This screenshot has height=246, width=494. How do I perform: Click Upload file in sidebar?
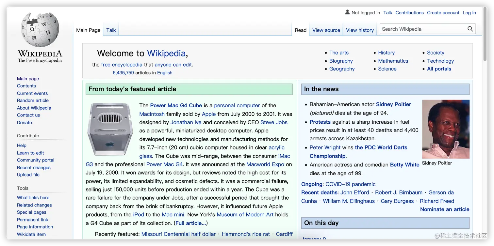(28, 175)
